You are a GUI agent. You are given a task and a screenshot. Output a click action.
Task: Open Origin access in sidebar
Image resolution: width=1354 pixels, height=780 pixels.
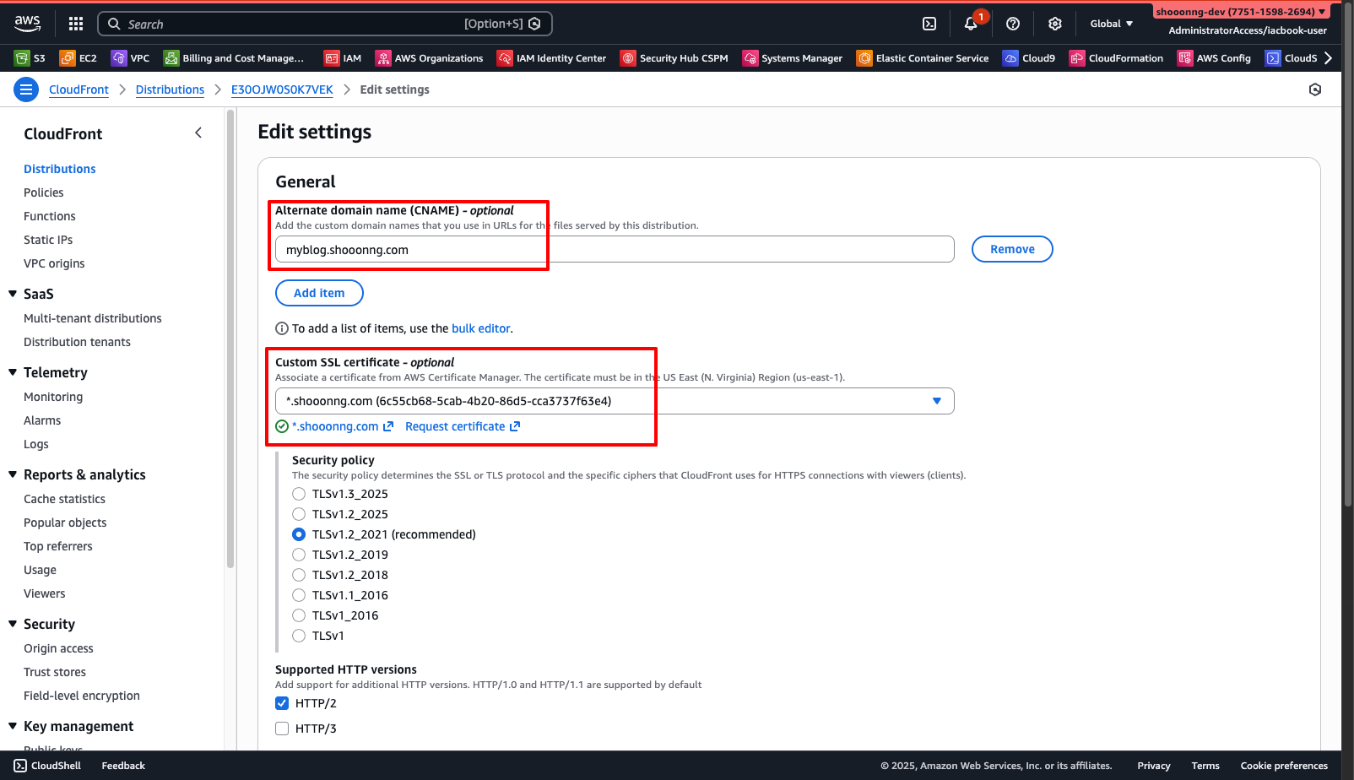pos(59,648)
